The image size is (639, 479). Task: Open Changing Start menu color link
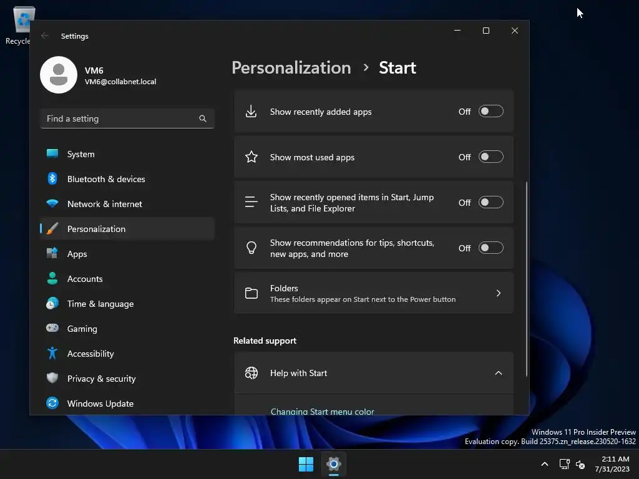(322, 412)
